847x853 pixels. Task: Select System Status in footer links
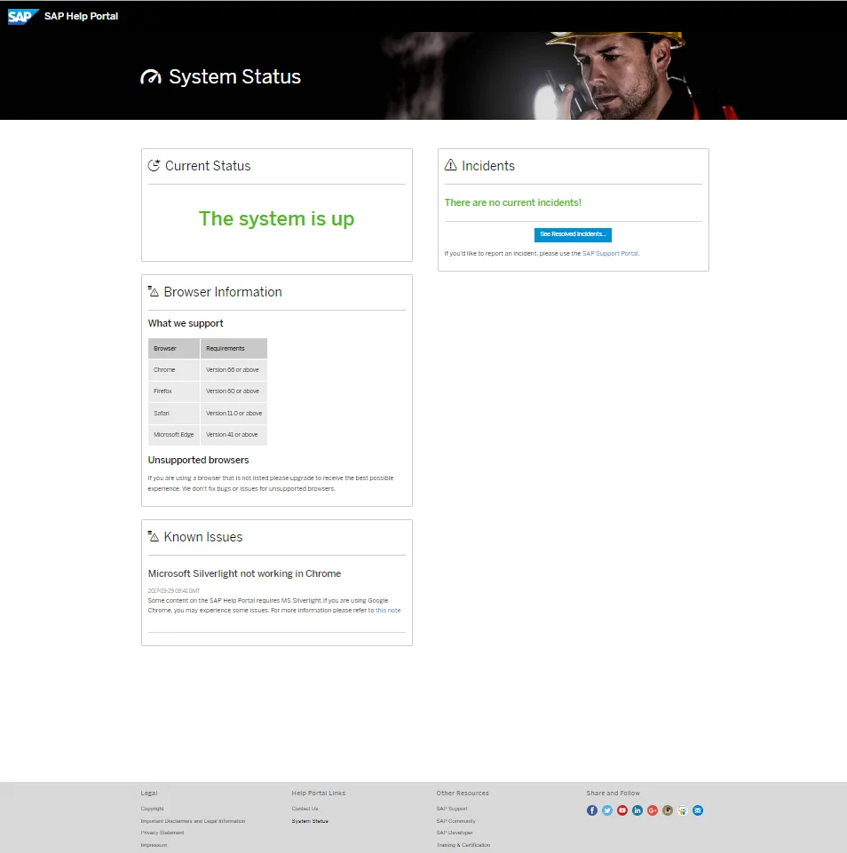310,821
